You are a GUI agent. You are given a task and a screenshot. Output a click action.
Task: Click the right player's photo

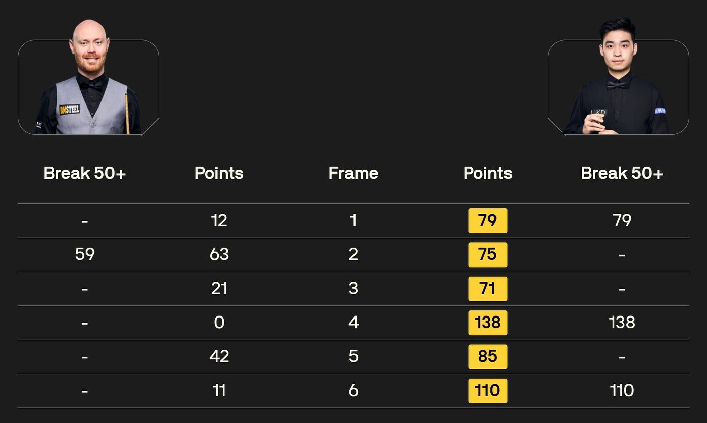tap(618, 81)
